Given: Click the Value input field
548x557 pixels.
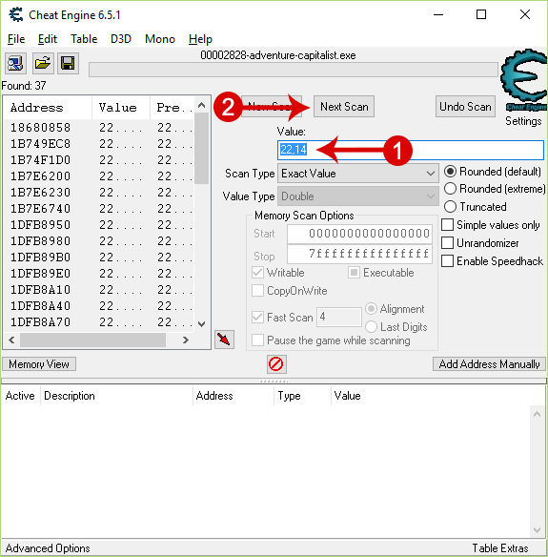Looking at the screenshot, I should pos(411,150).
